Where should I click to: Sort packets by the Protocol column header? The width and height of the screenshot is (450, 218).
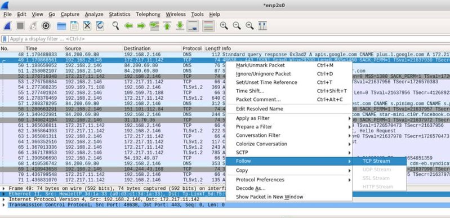192,48
